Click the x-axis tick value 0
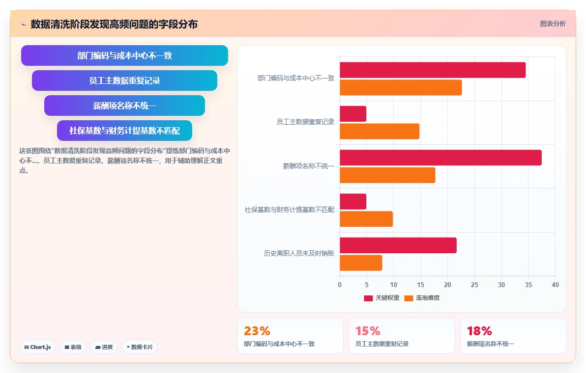The height and width of the screenshot is (373, 586). pos(340,285)
